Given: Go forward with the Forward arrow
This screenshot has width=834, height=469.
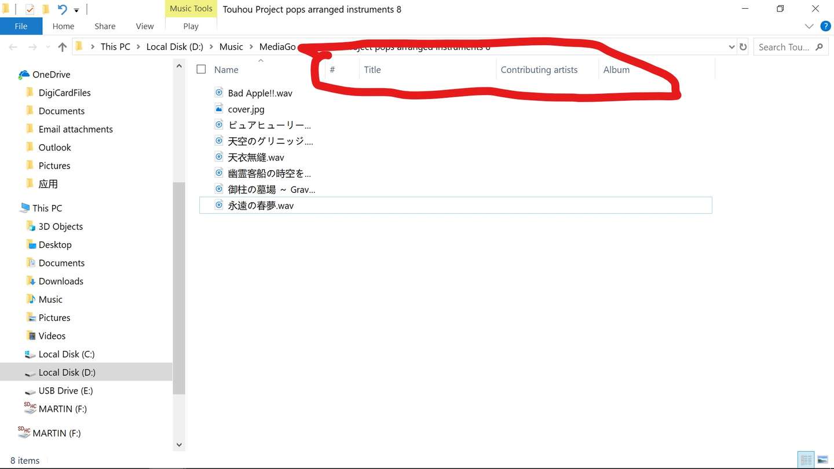Looking at the screenshot, I should tap(32, 47).
